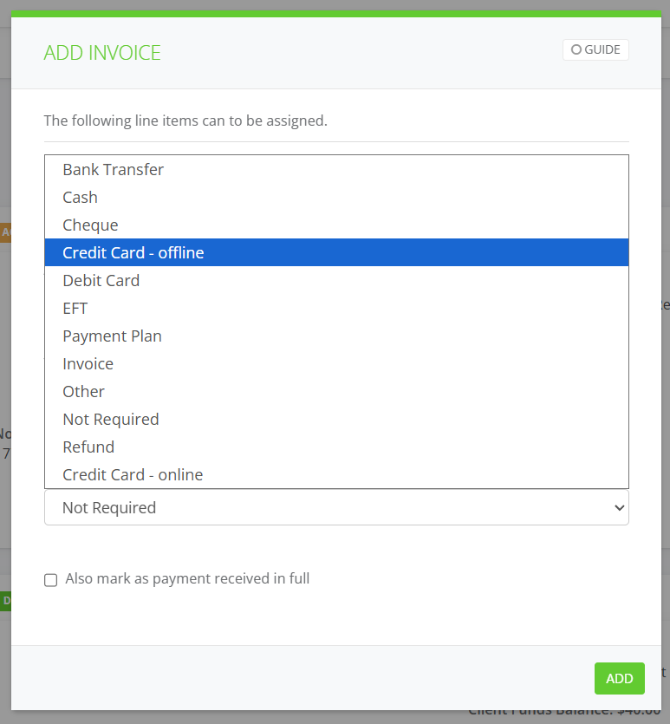
Task: Pick Not Required in open list
Action: (x=111, y=420)
